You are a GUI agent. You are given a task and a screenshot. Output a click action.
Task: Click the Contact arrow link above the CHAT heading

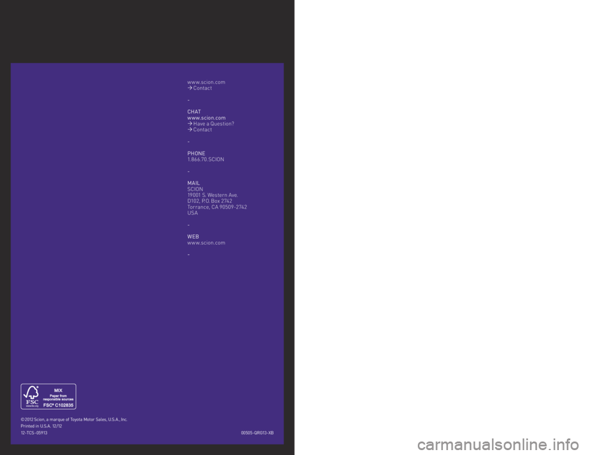pyautogui.click(x=200, y=88)
